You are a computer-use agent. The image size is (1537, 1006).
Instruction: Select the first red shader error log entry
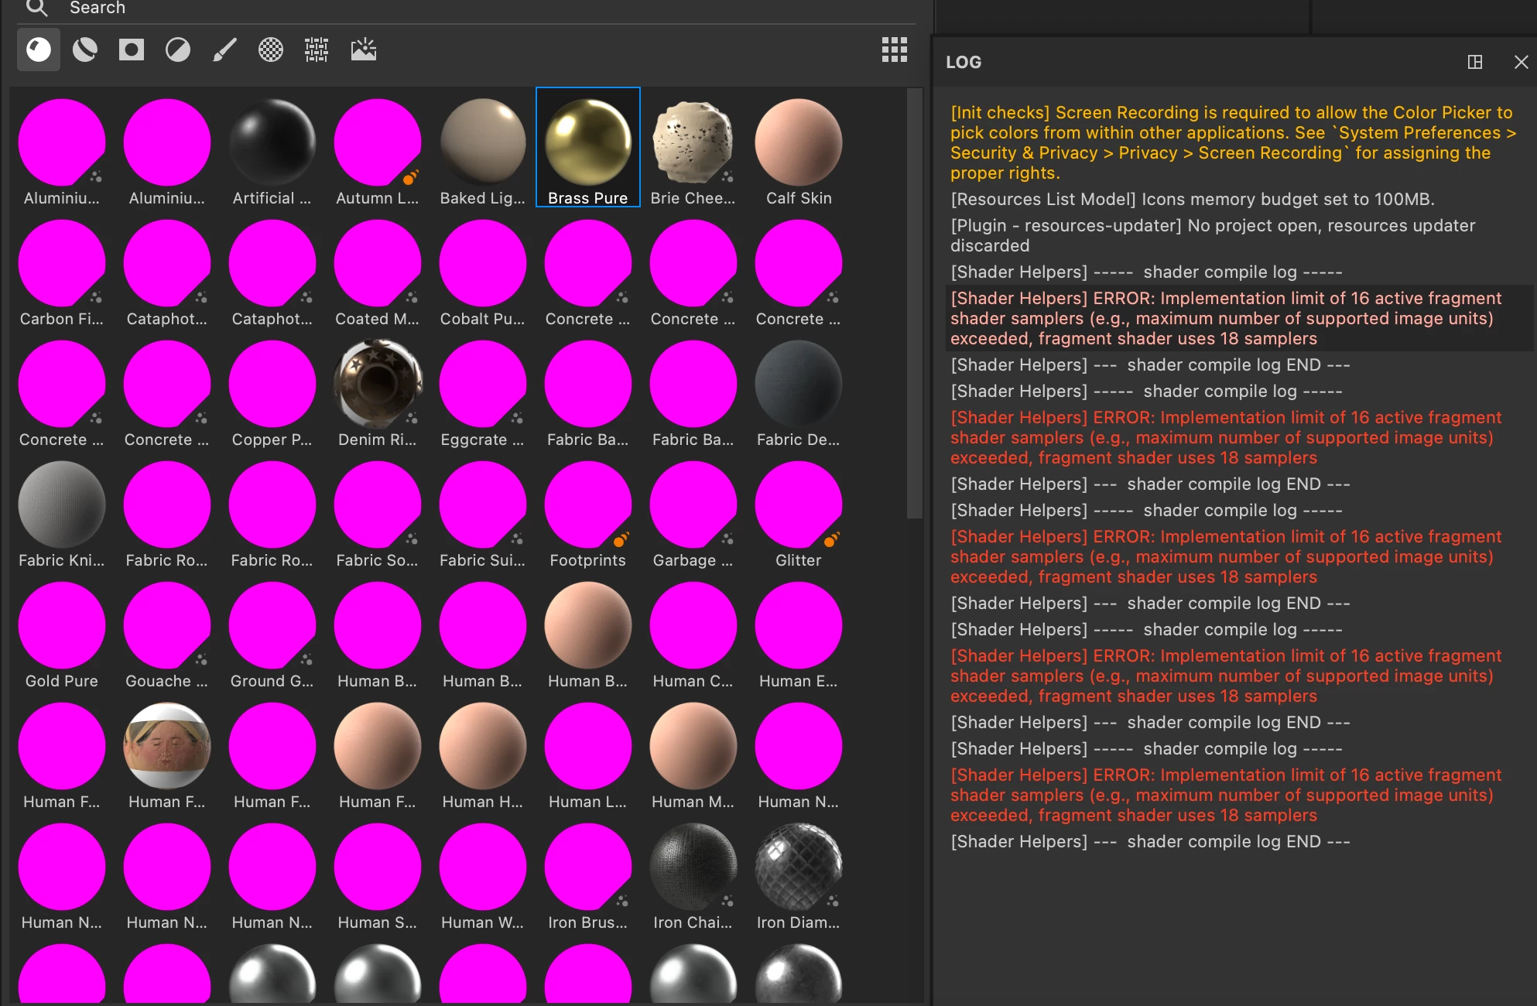1226,318
